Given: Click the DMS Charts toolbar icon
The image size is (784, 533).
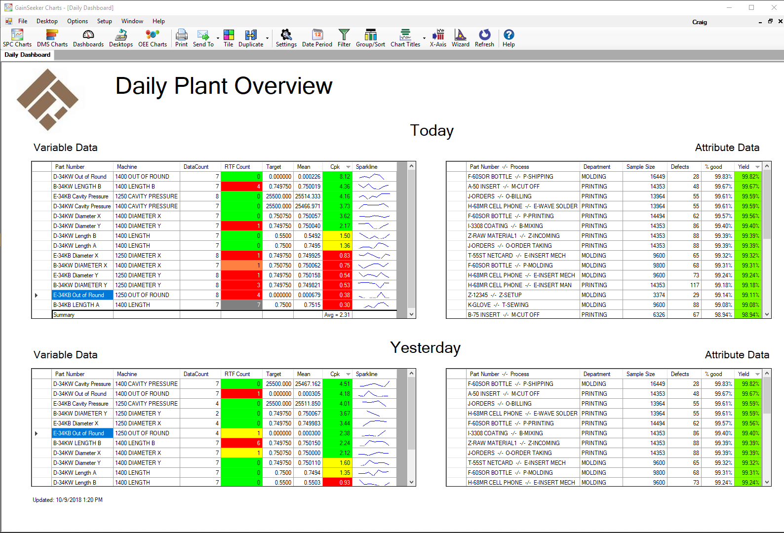Looking at the screenshot, I should pos(52,38).
